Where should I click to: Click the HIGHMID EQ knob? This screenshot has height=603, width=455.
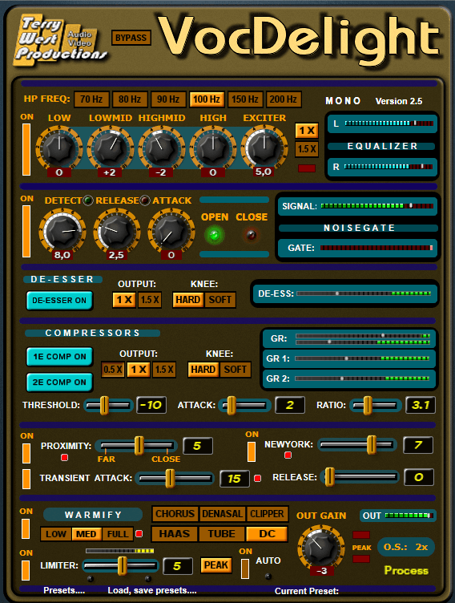pyautogui.click(x=161, y=148)
